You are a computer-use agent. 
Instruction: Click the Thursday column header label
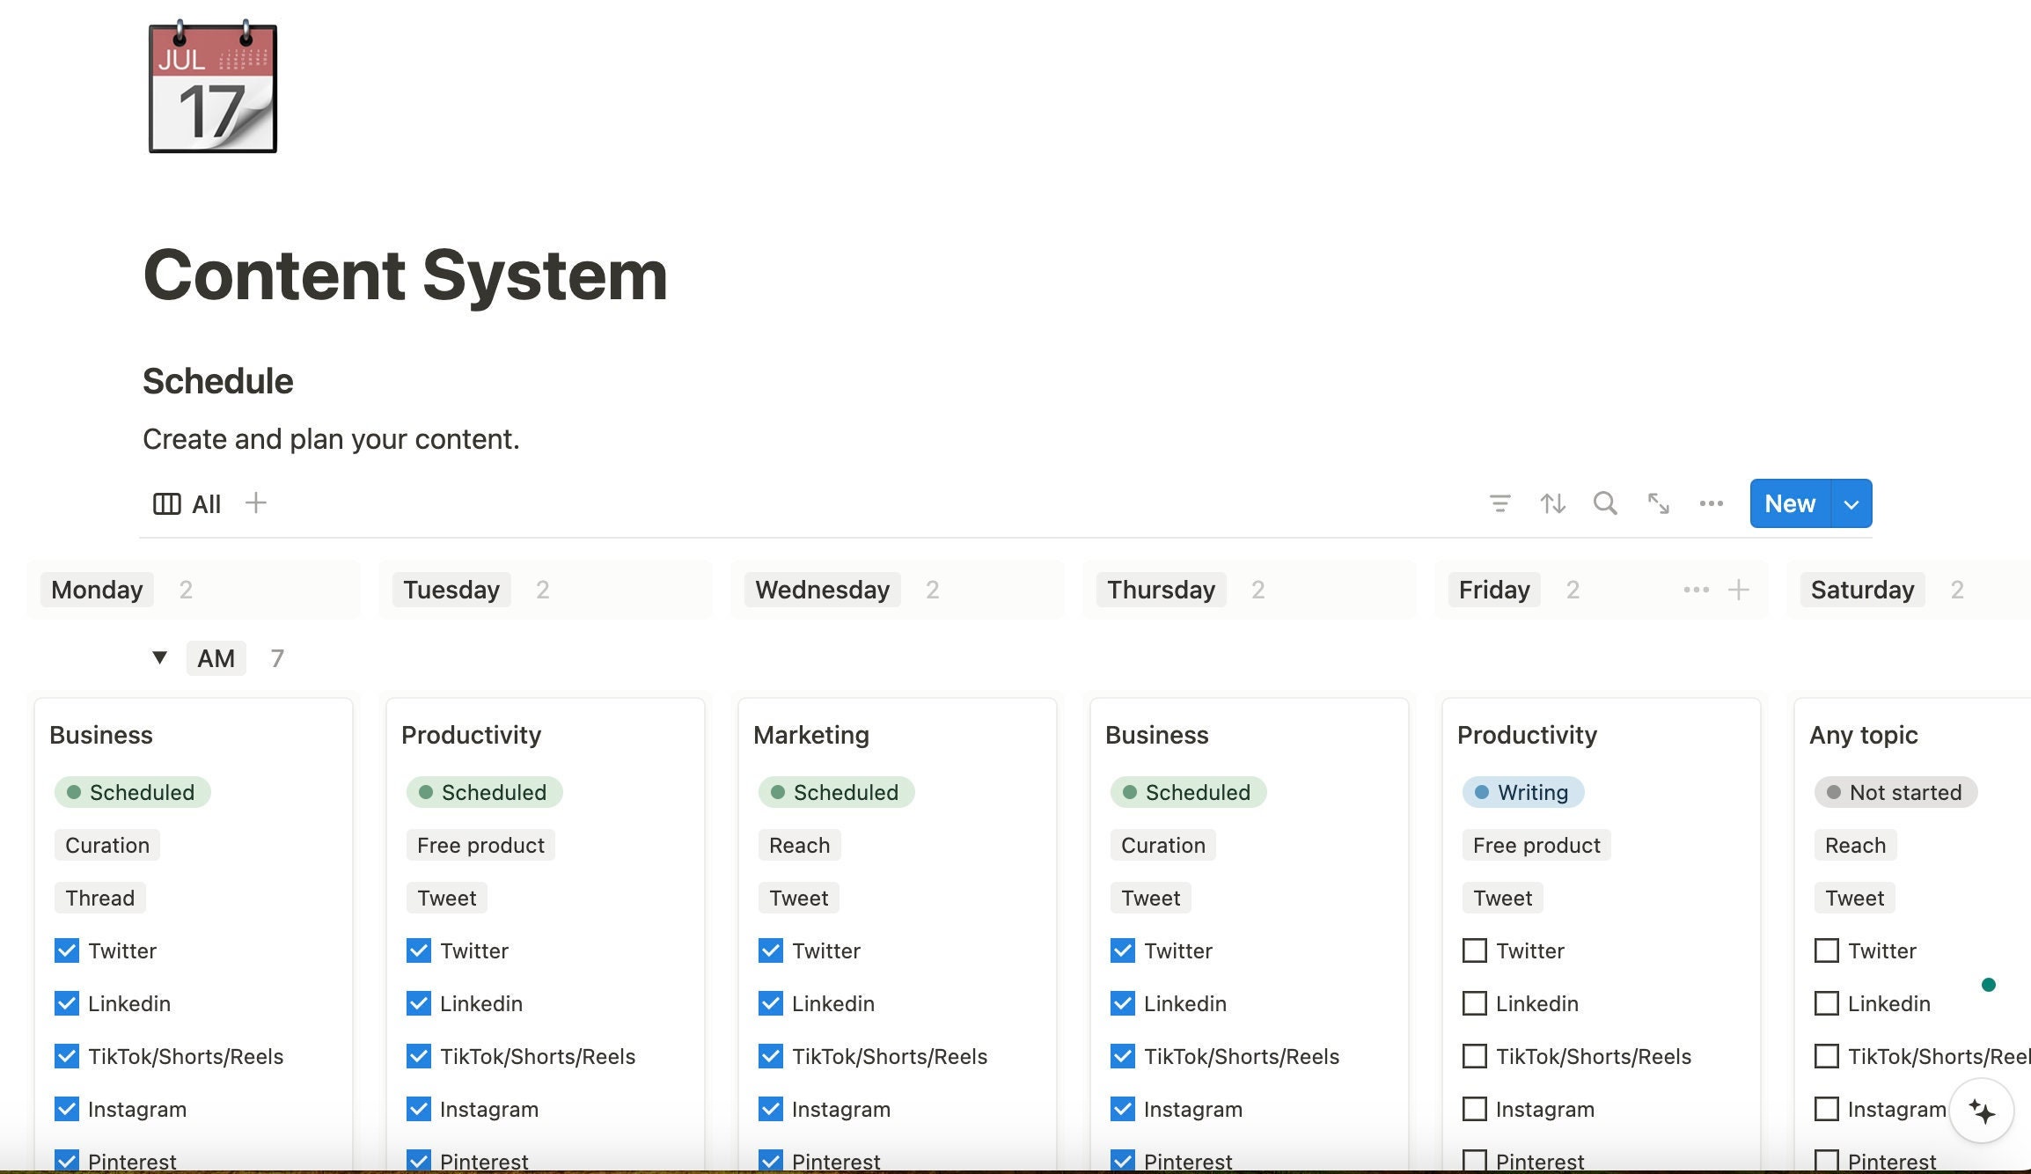click(1161, 590)
